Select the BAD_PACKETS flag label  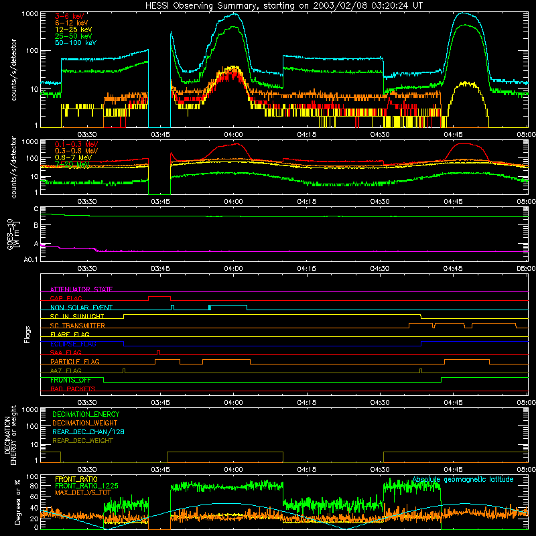click(72, 389)
